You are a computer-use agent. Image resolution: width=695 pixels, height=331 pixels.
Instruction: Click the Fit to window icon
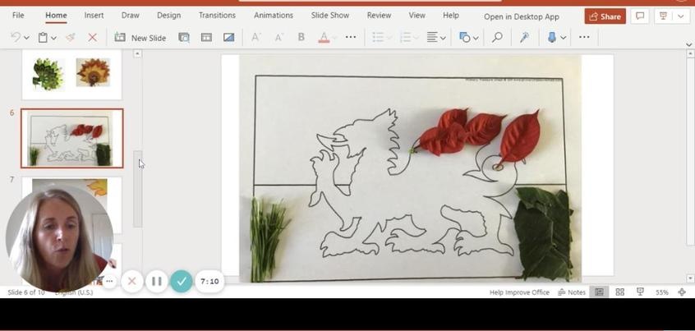pyautogui.click(x=682, y=292)
